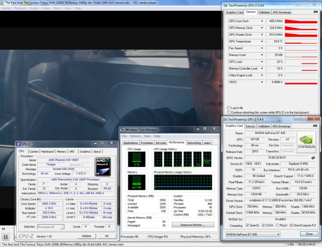Open the Video Engine Load sensor dropdown
This screenshot has width=322, height=247.
[262, 75]
